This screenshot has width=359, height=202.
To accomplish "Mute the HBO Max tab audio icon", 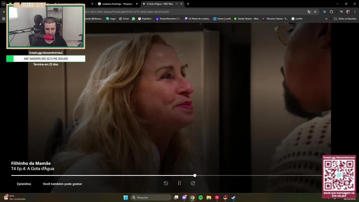I will click(x=177, y=4).
